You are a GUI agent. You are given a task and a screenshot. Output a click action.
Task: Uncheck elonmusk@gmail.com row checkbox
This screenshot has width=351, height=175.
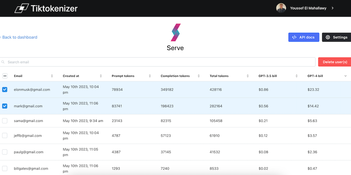[5, 90]
